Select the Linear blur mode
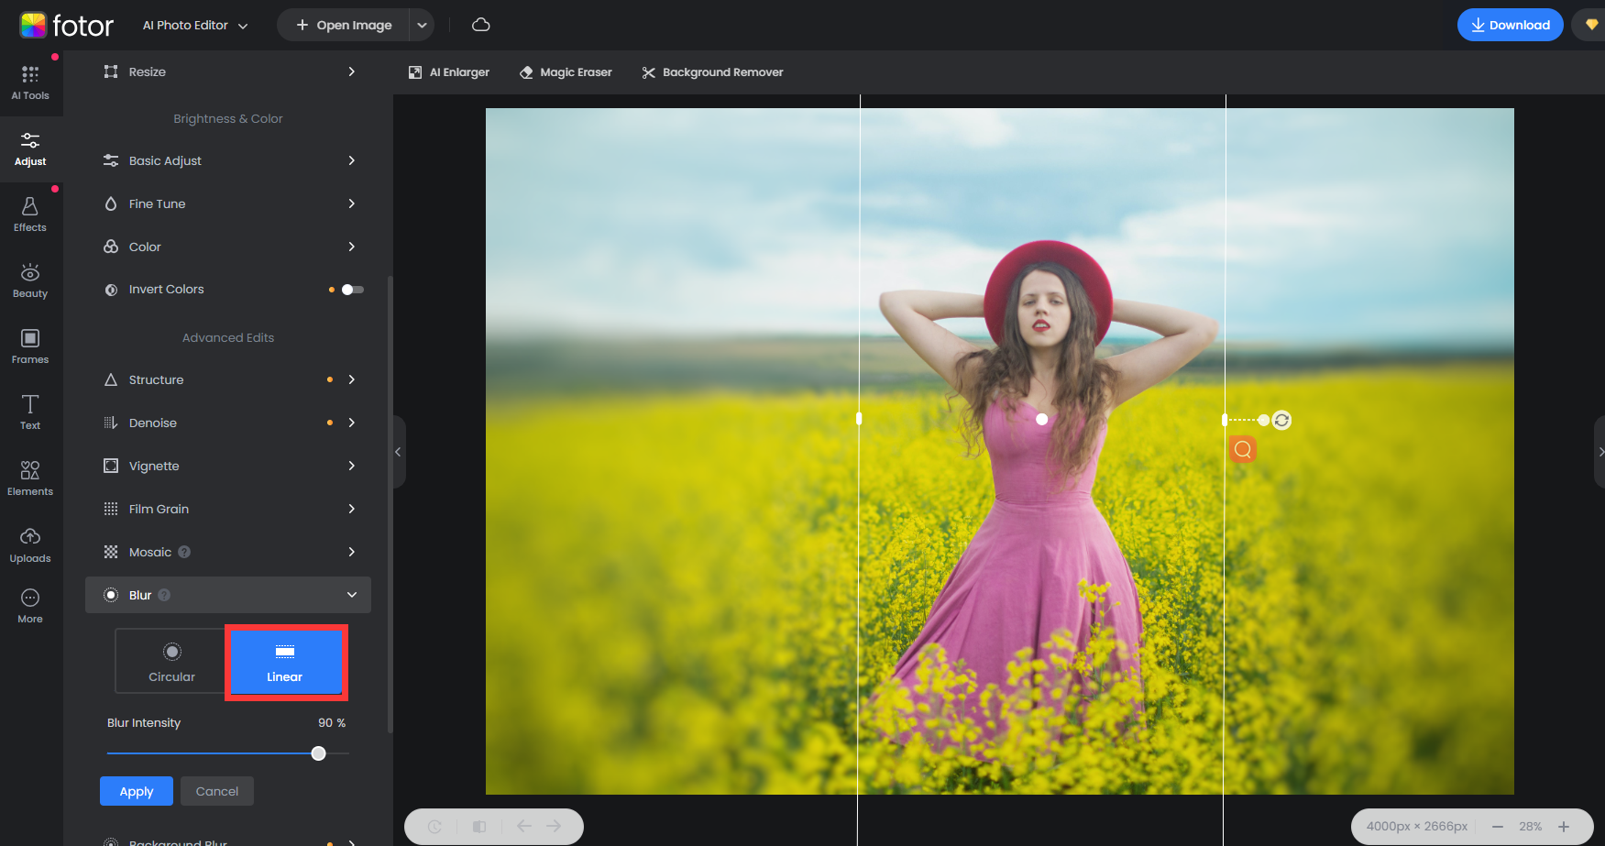Screen dimensions: 1605x846 pos(284,661)
